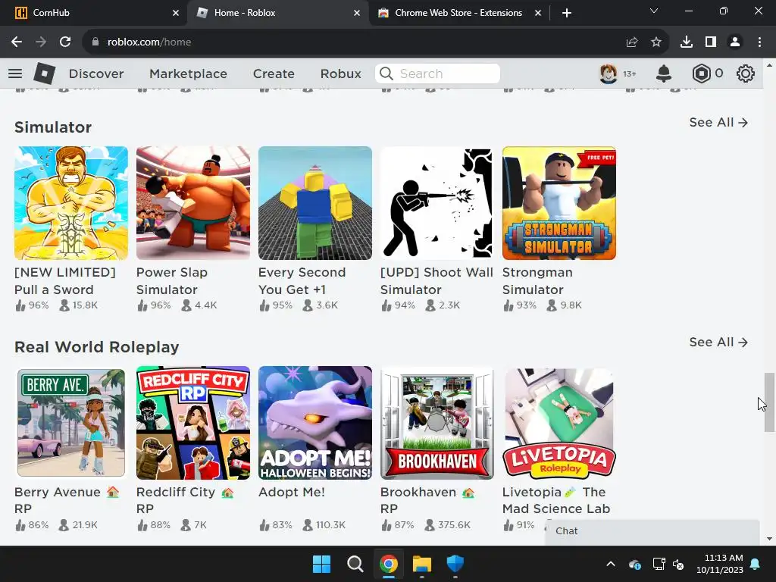Click the scrollbar down arrow
Screen dimensions: 776x582
[x=769, y=539]
